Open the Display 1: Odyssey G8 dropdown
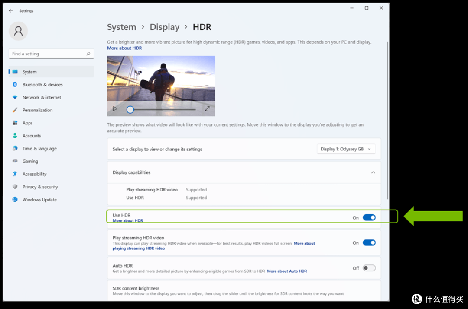 pos(346,149)
